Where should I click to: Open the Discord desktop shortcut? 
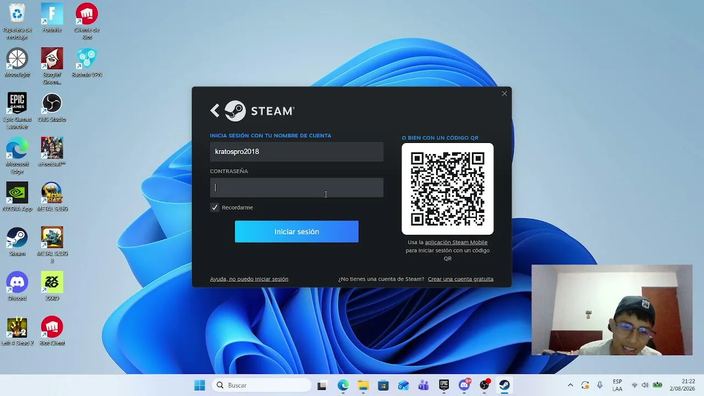click(x=17, y=286)
